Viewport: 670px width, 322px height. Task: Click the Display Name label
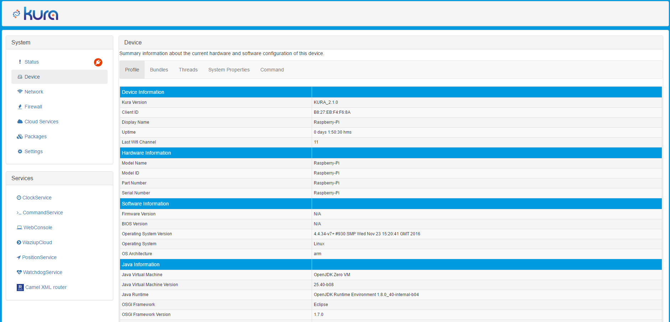[135, 122]
